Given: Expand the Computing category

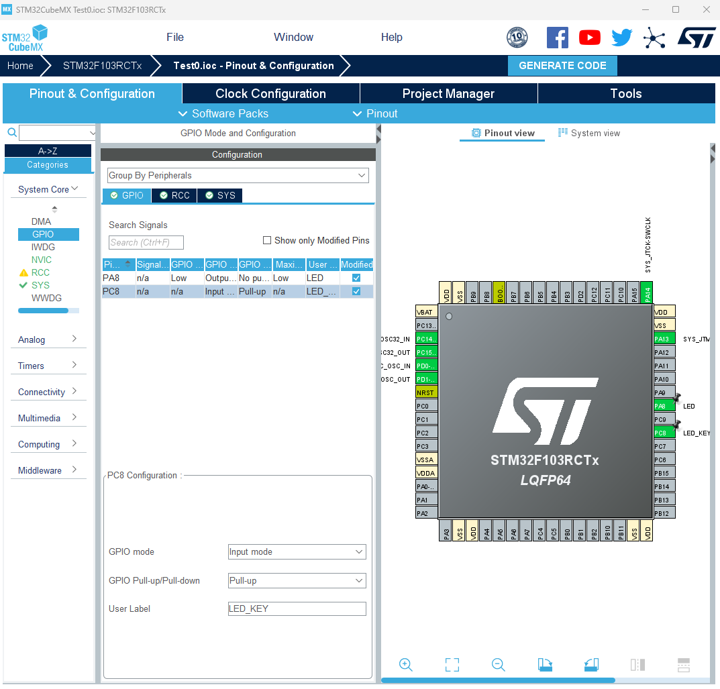Looking at the screenshot, I should (48, 444).
